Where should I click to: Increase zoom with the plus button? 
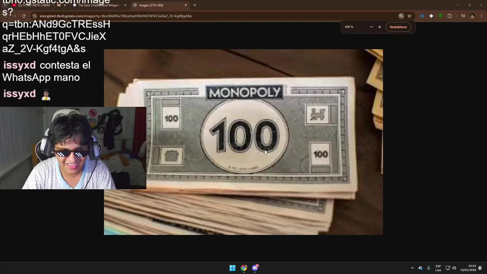pyautogui.click(x=379, y=27)
